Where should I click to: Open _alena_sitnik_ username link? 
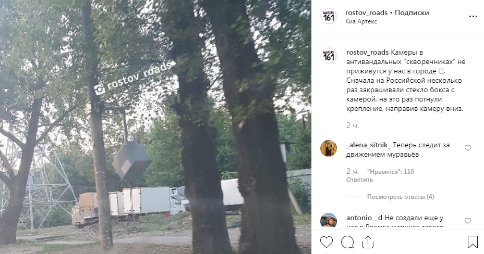[x=369, y=145]
